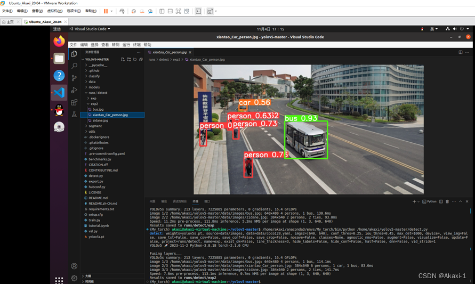Split the editor with the layout icon
The height and width of the screenshot is (284, 475).
coord(461,52)
